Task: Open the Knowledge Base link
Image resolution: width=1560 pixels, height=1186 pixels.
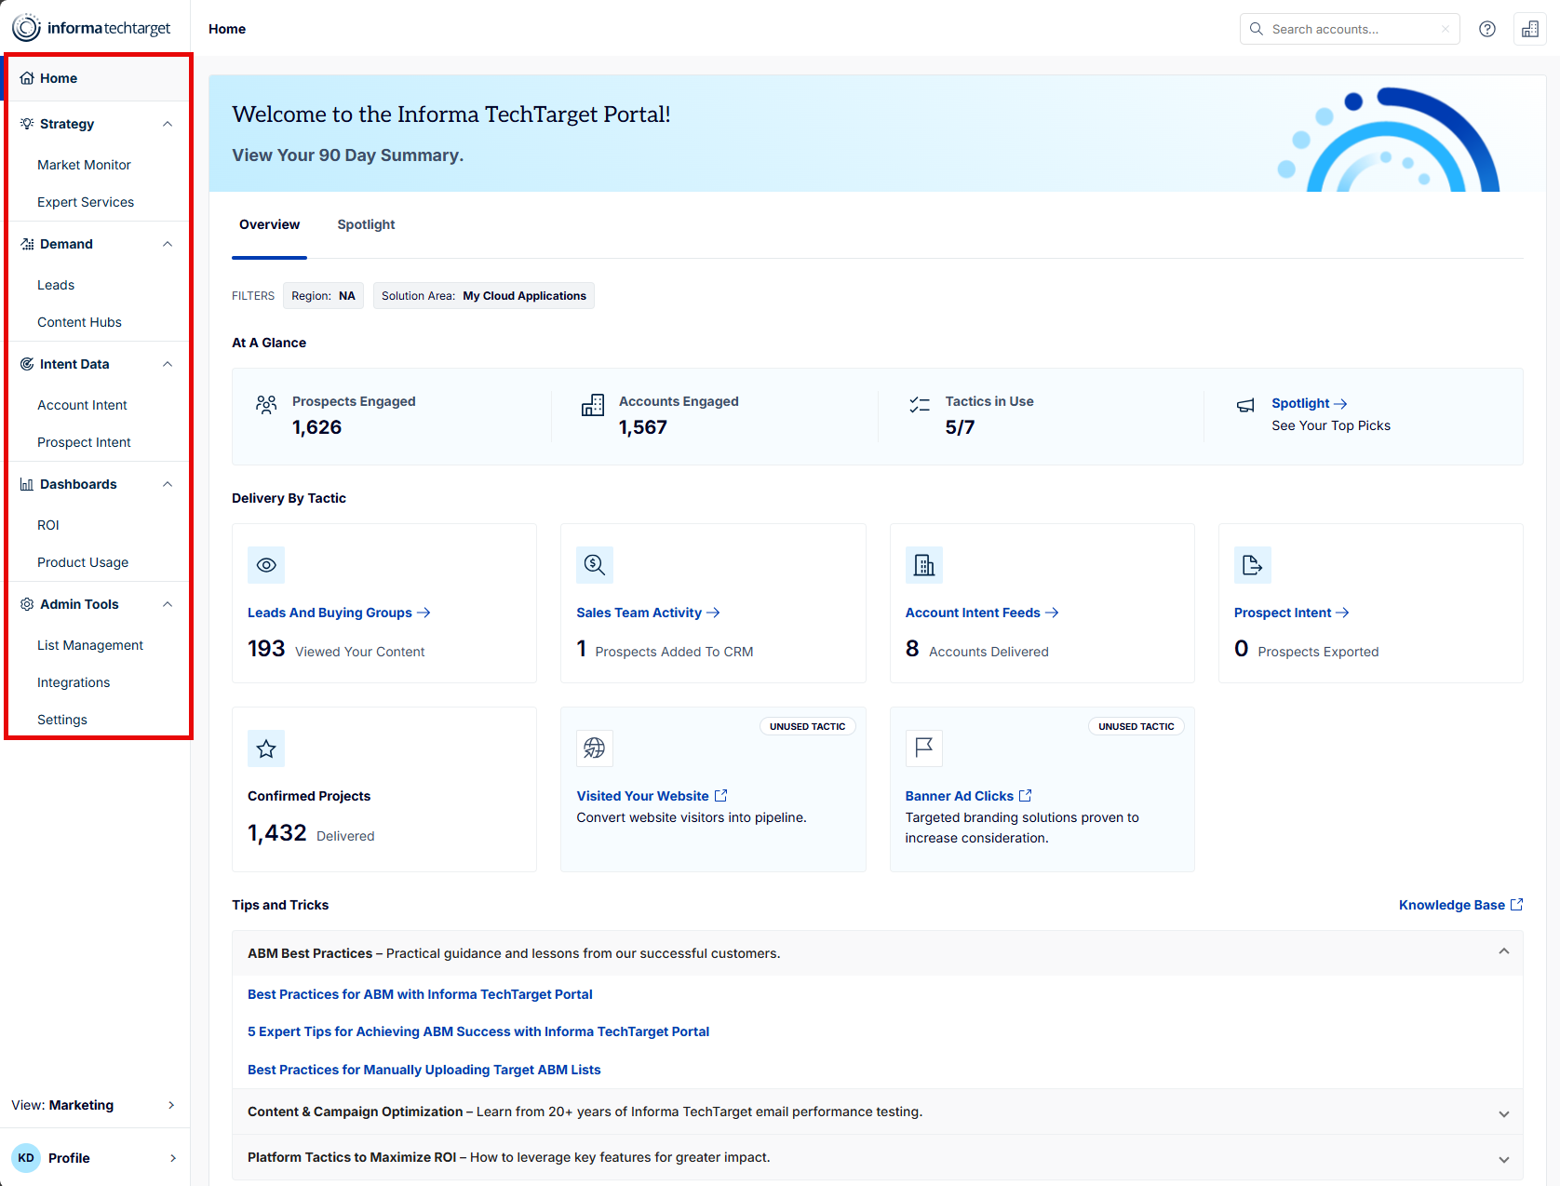Action: point(1460,905)
